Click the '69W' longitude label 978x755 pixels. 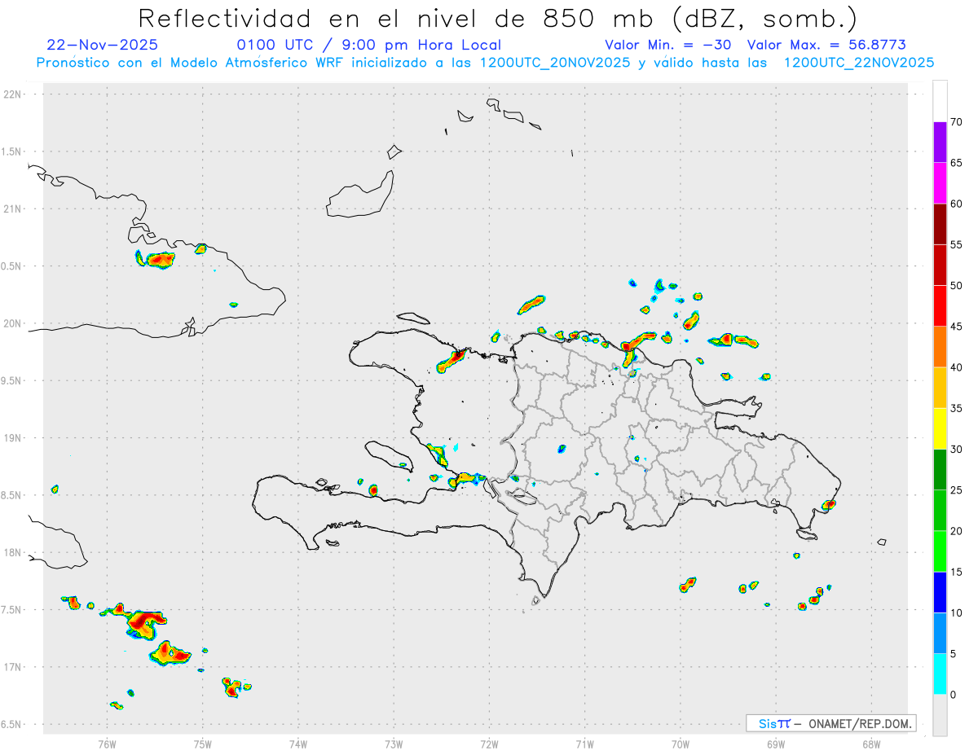[776, 744]
